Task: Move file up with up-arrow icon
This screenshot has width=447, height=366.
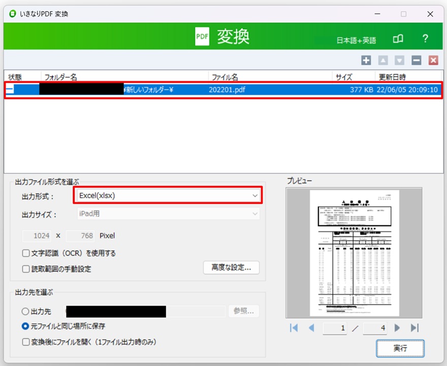Action: coord(383,60)
